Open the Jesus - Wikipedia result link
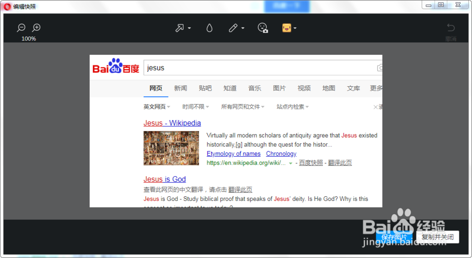 (172, 123)
